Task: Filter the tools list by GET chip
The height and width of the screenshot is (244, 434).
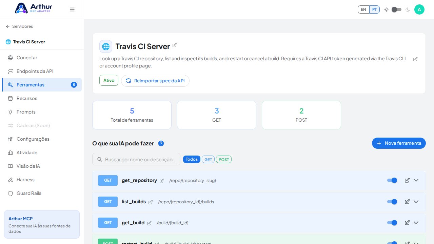Action: click(x=208, y=159)
